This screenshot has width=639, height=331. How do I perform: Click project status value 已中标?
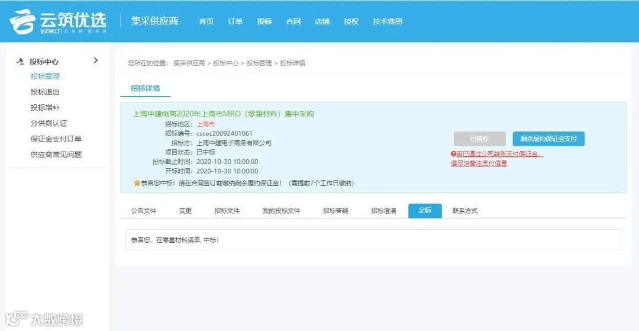pyautogui.click(x=206, y=152)
